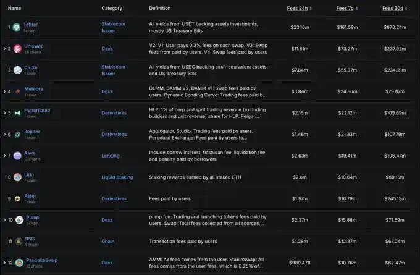The width and height of the screenshot is (420, 275).
Task: Click the Lido logo icon
Action: click(17, 177)
